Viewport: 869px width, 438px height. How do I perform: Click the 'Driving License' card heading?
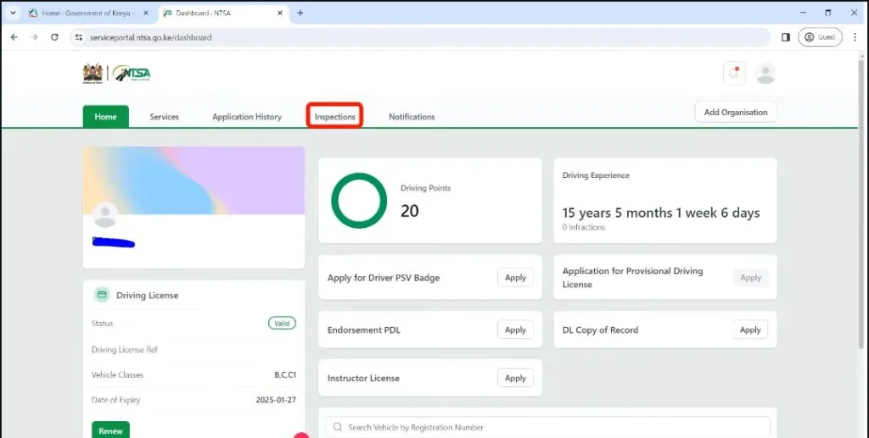click(x=148, y=296)
